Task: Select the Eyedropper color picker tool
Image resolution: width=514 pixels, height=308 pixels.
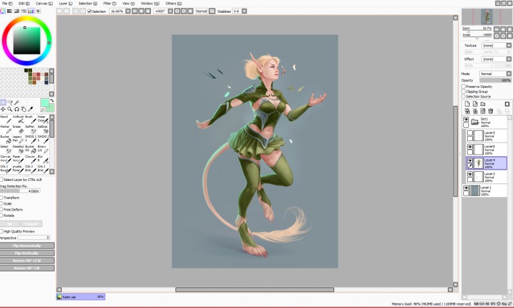Action: [x=30, y=109]
